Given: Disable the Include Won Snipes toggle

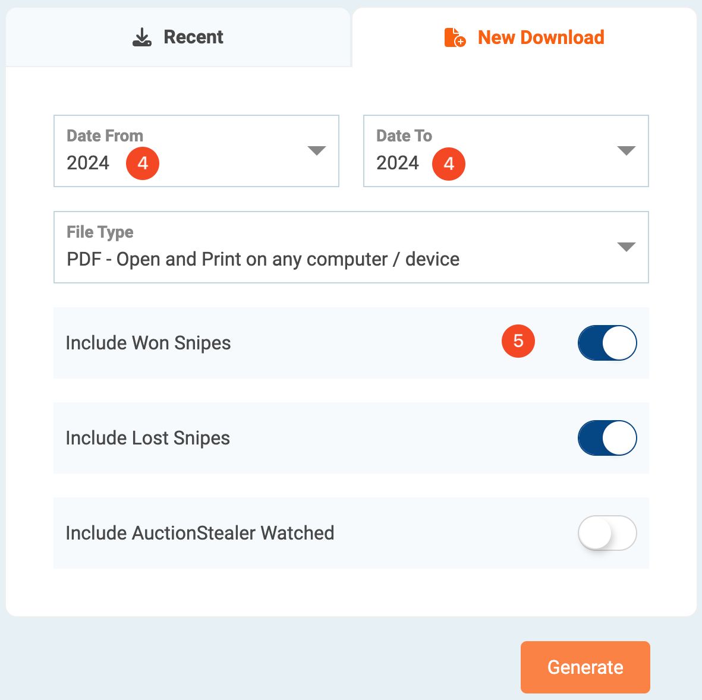Looking at the screenshot, I should (x=607, y=343).
